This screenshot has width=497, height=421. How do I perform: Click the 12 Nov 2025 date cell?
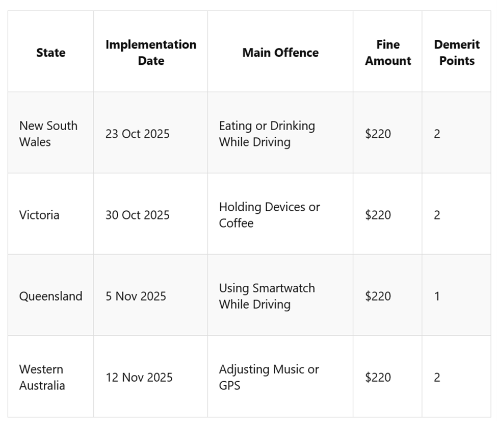[139, 377]
